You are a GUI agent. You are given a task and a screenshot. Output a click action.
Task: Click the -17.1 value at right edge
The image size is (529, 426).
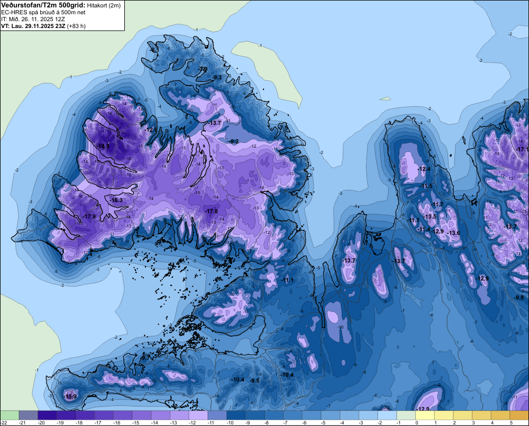pos(523,149)
